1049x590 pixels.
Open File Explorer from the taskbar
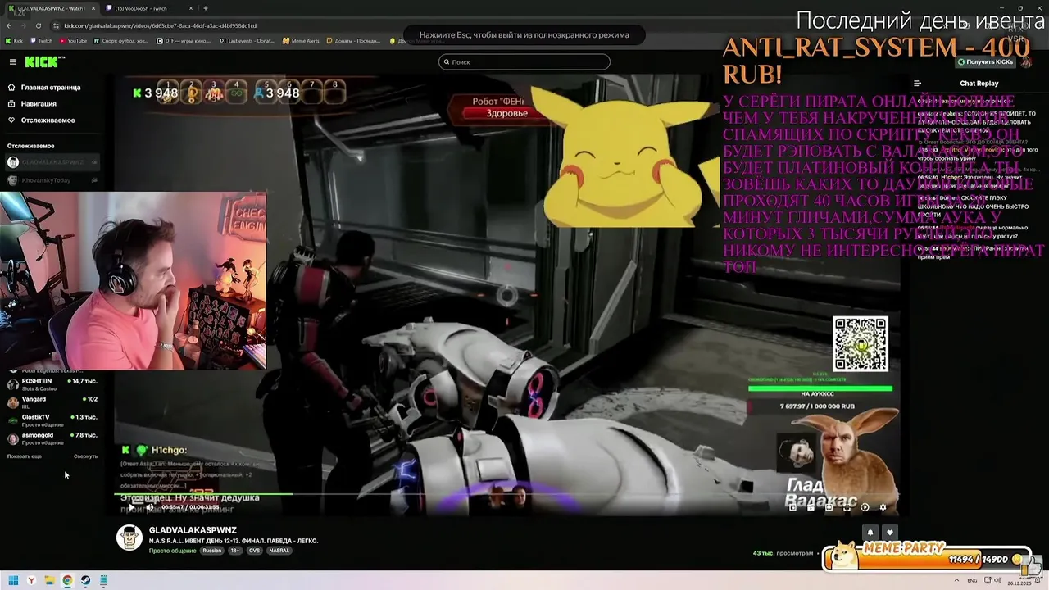49,580
